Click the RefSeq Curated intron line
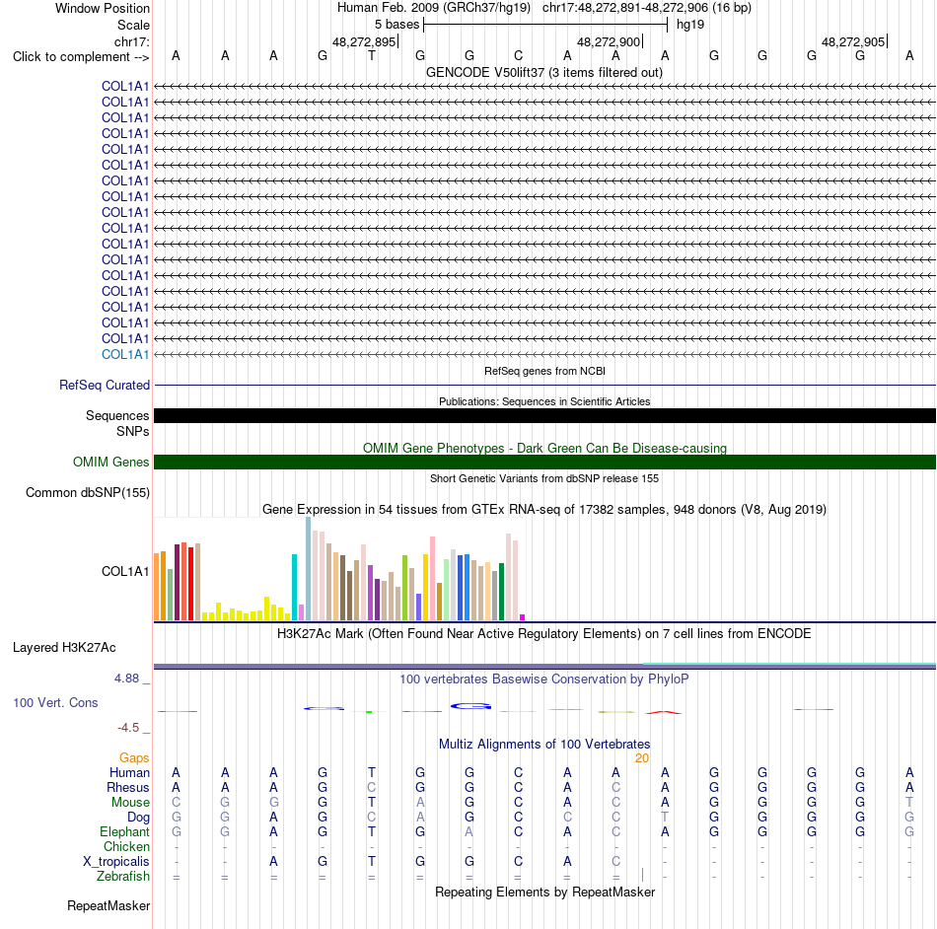The height and width of the screenshot is (929, 937). (544, 386)
